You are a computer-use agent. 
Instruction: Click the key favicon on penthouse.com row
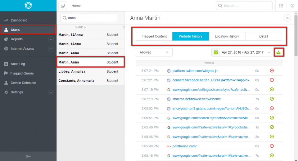click(169, 146)
